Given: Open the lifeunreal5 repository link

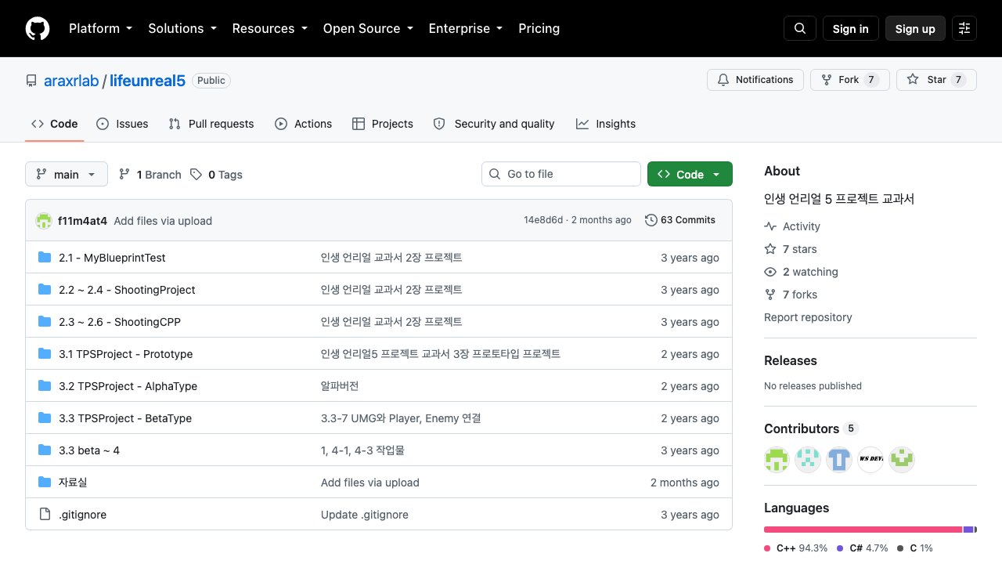Looking at the screenshot, I should point(147,81).
